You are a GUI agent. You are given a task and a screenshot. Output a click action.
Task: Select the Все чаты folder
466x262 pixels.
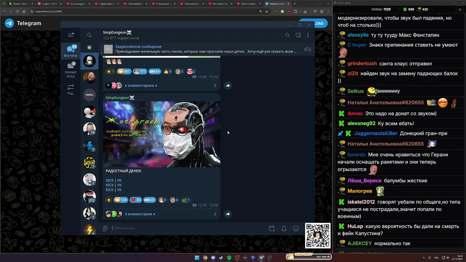[71, 51]
